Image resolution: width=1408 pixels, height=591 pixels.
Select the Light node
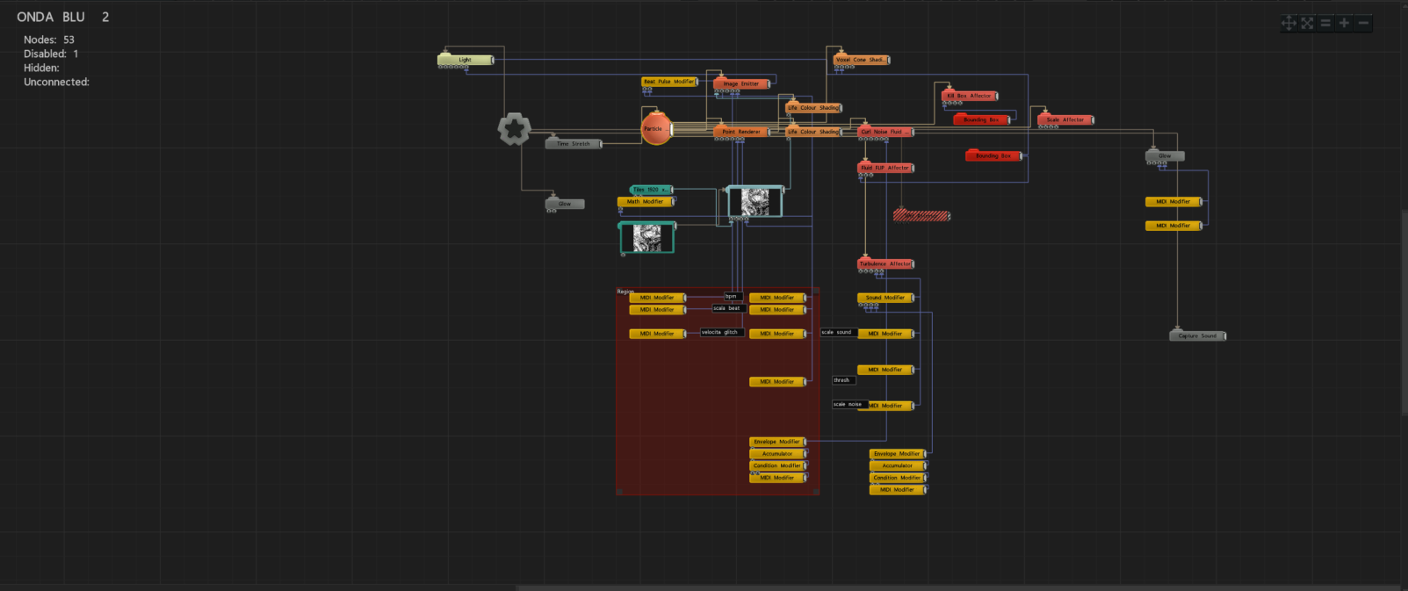coord(465,60)
